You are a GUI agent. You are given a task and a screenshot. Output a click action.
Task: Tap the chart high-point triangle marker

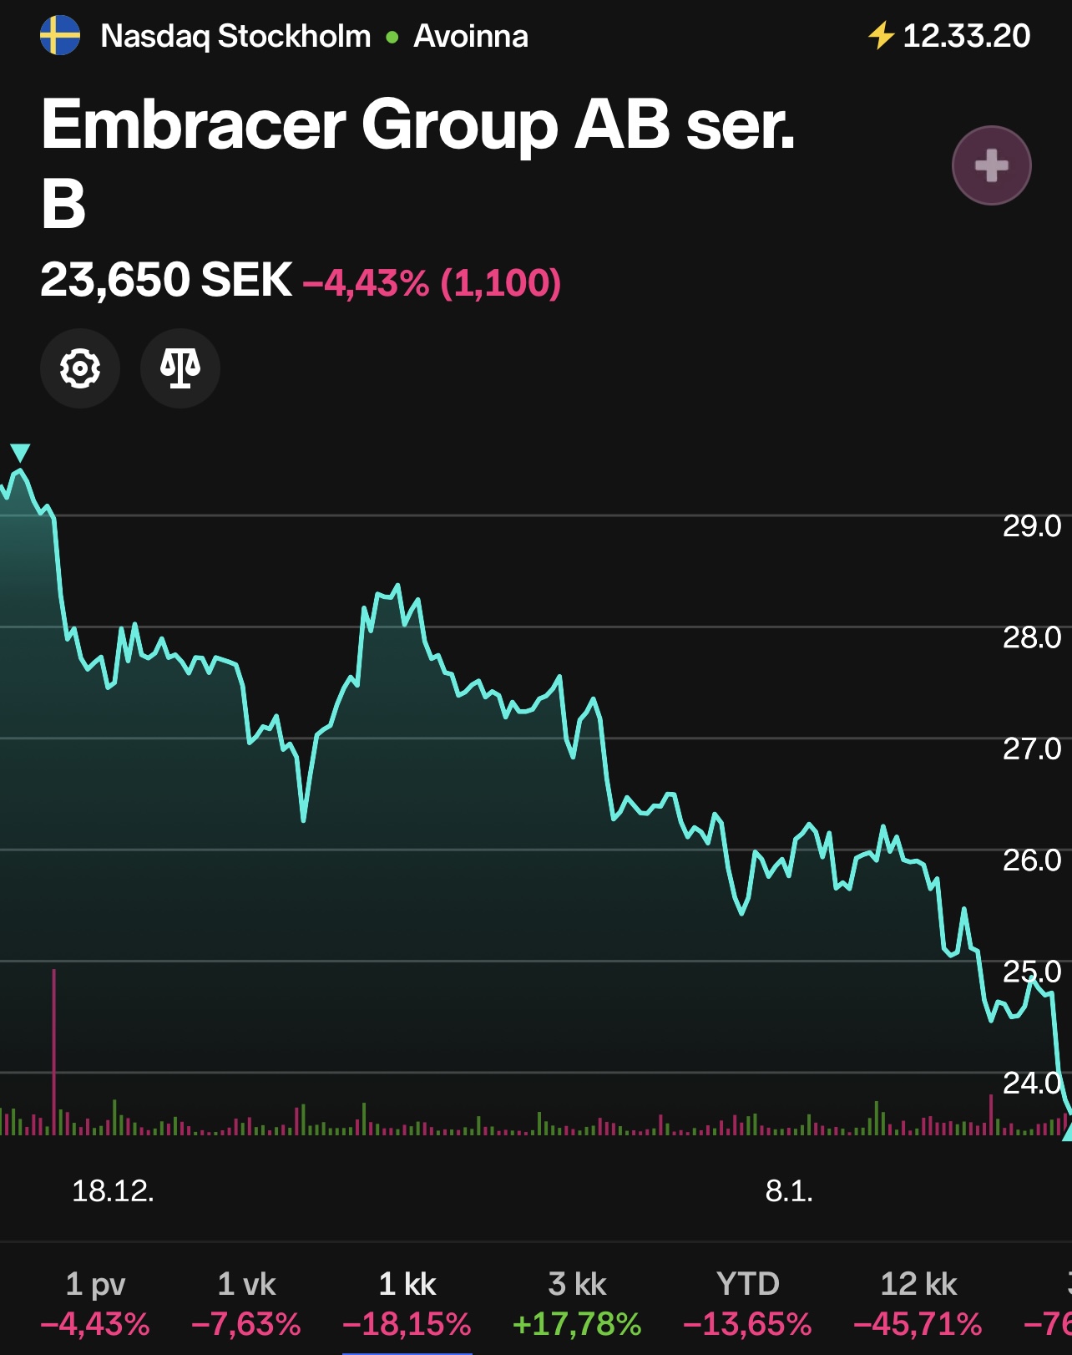(x=20, y=453)
